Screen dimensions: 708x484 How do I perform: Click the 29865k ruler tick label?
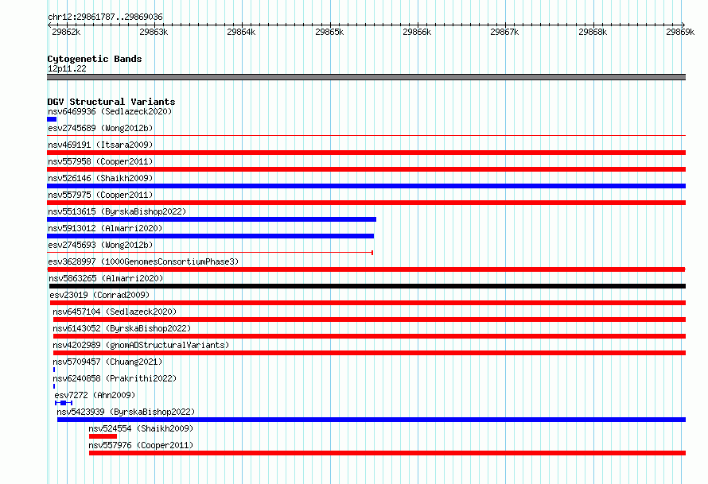point(329,32)
